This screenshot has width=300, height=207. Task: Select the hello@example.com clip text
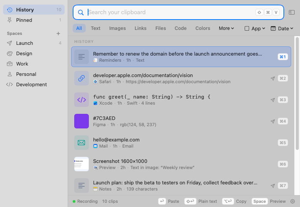point(116,140)
